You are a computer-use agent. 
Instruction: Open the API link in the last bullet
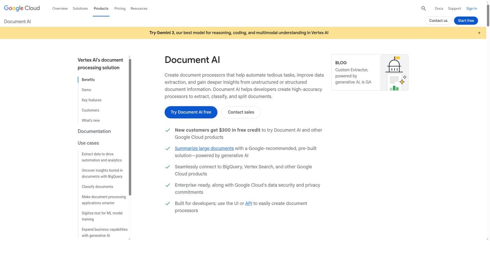248,203
